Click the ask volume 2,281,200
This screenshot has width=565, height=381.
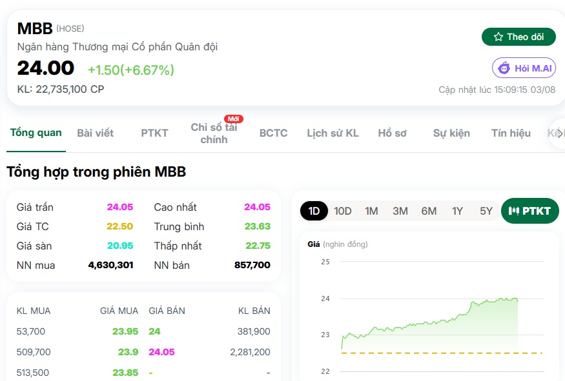250,352
